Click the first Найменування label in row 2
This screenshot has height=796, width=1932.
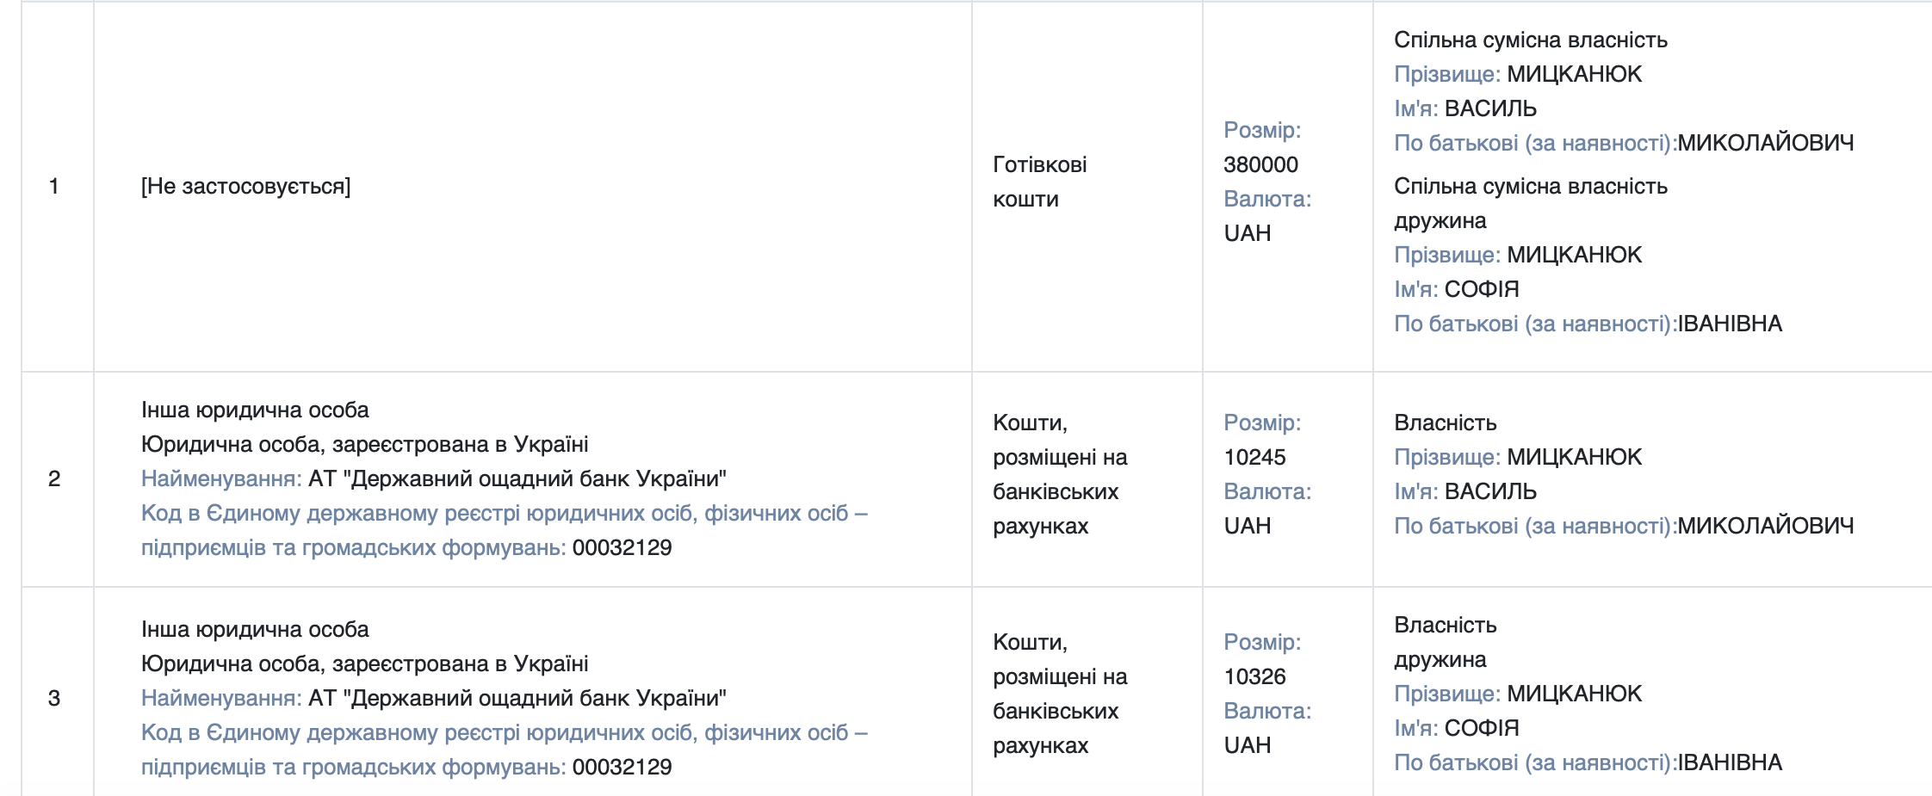[221, 478]
